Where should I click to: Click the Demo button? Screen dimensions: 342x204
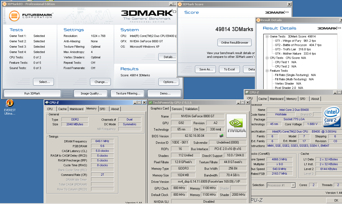click(x=164, y=93)
